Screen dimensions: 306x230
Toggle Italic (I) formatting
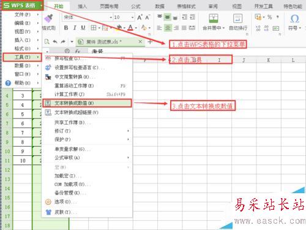(75, 28)
